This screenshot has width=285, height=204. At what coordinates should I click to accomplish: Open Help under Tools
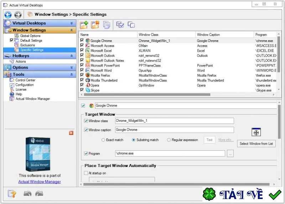click(19, 94)
